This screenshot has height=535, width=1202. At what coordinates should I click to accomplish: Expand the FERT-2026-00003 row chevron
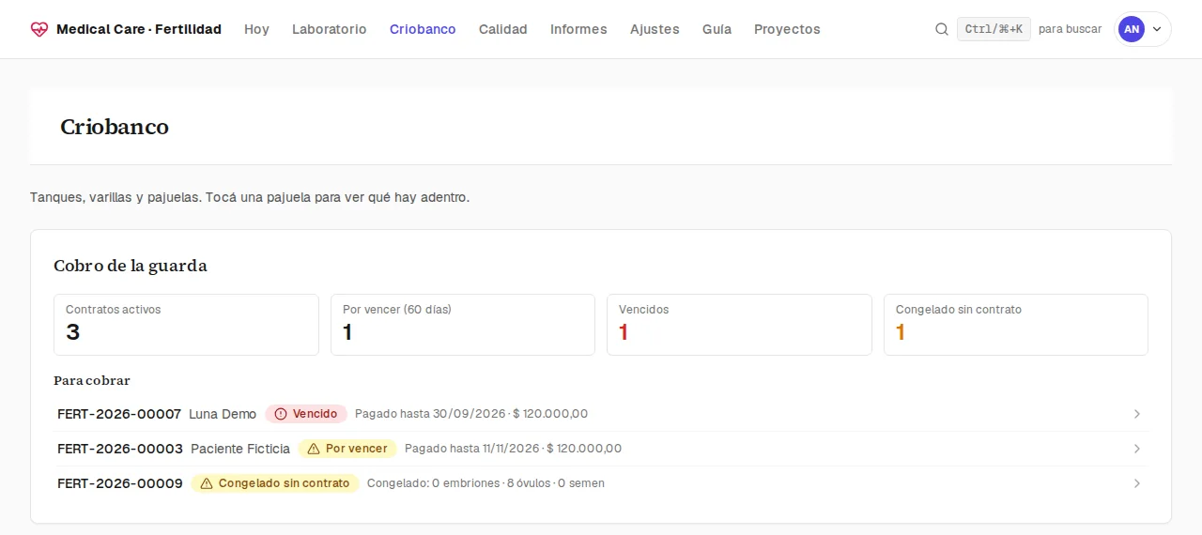click(1137, 449)
